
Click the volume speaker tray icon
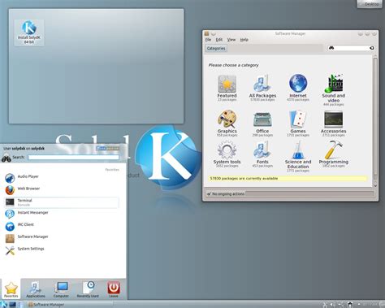[333, 305]
